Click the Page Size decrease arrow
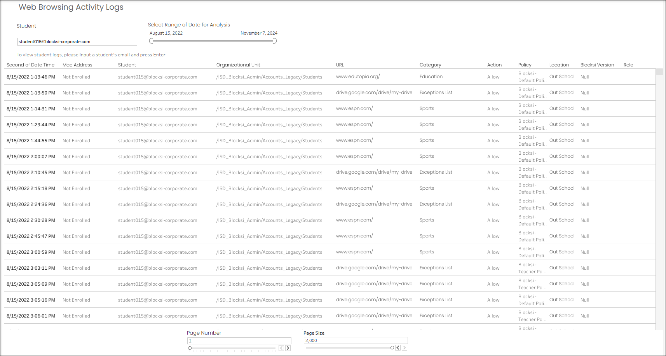666x356 pixels. coord(398,348)
